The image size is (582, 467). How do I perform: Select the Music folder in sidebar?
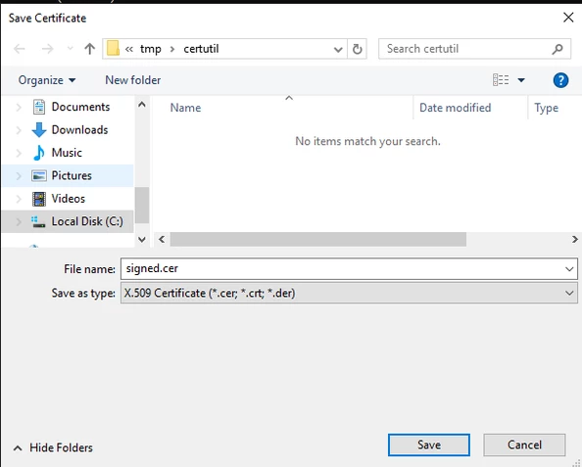coord(67,153)
